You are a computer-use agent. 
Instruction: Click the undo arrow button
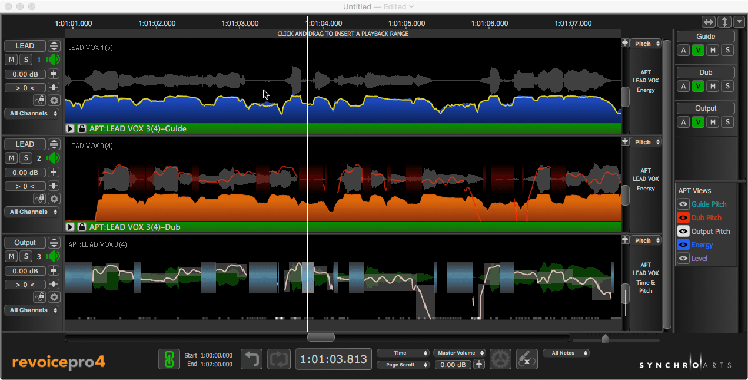click(x=251, y=359)
